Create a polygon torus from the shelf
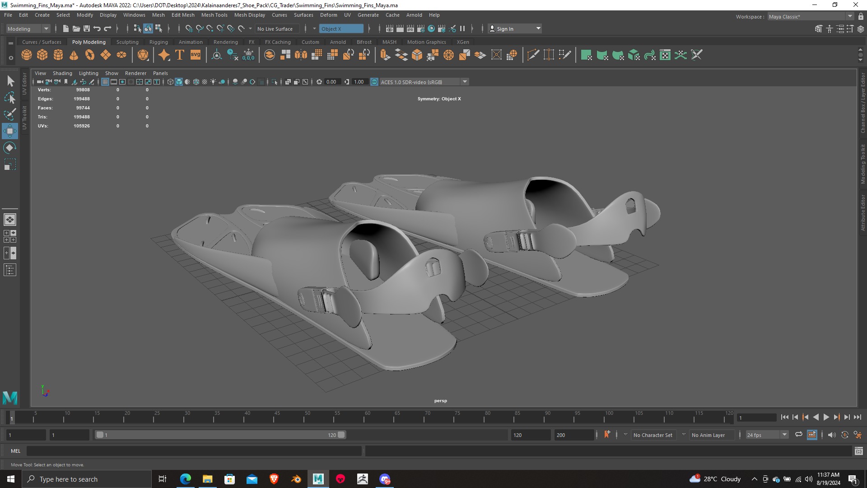 (x=90, y=55)
